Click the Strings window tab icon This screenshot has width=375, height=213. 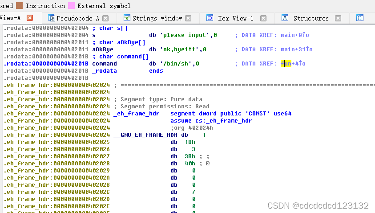[x=127, y=18]
